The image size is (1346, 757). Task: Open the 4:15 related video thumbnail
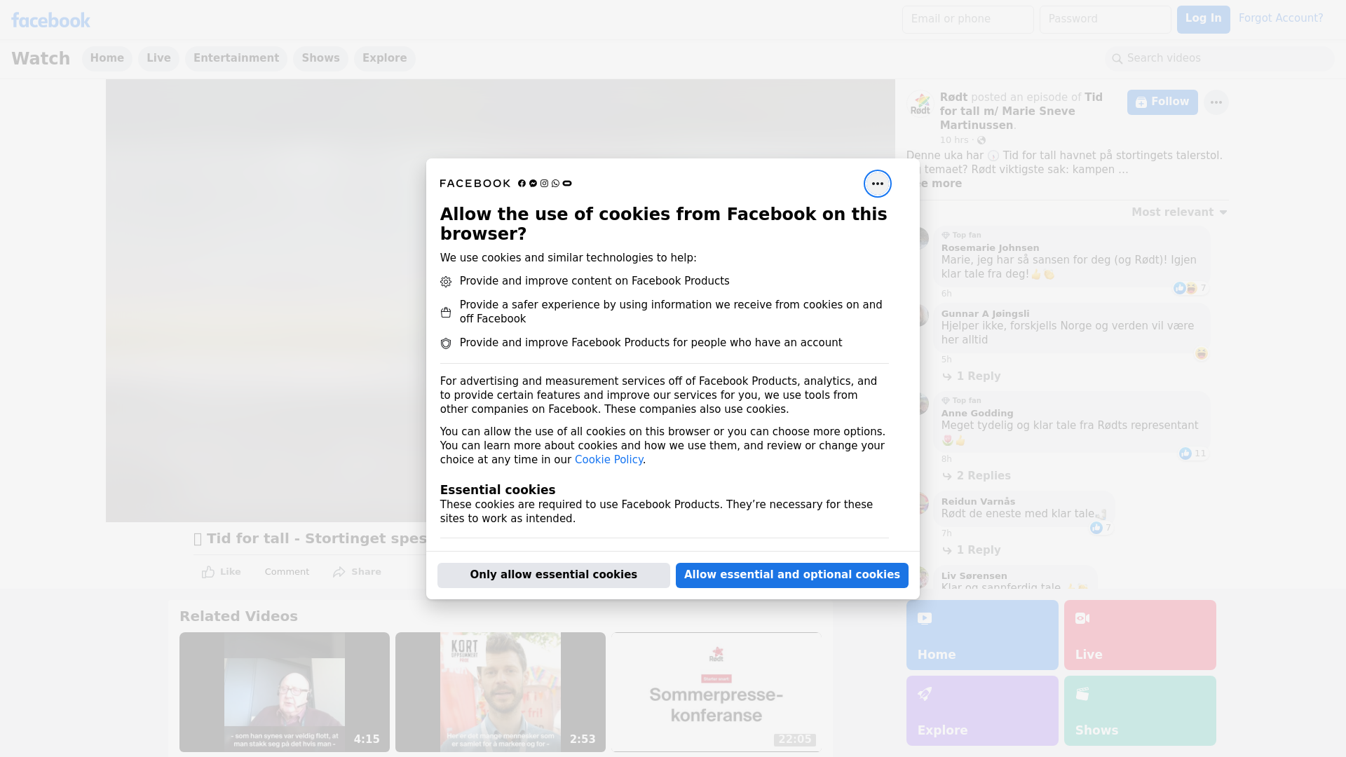[x=284, y=692]
